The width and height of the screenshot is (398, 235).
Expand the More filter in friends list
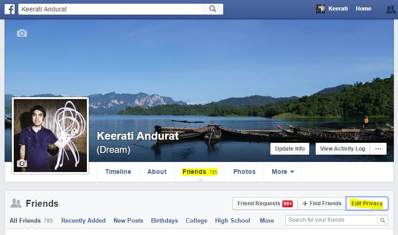tap(267, 221)
